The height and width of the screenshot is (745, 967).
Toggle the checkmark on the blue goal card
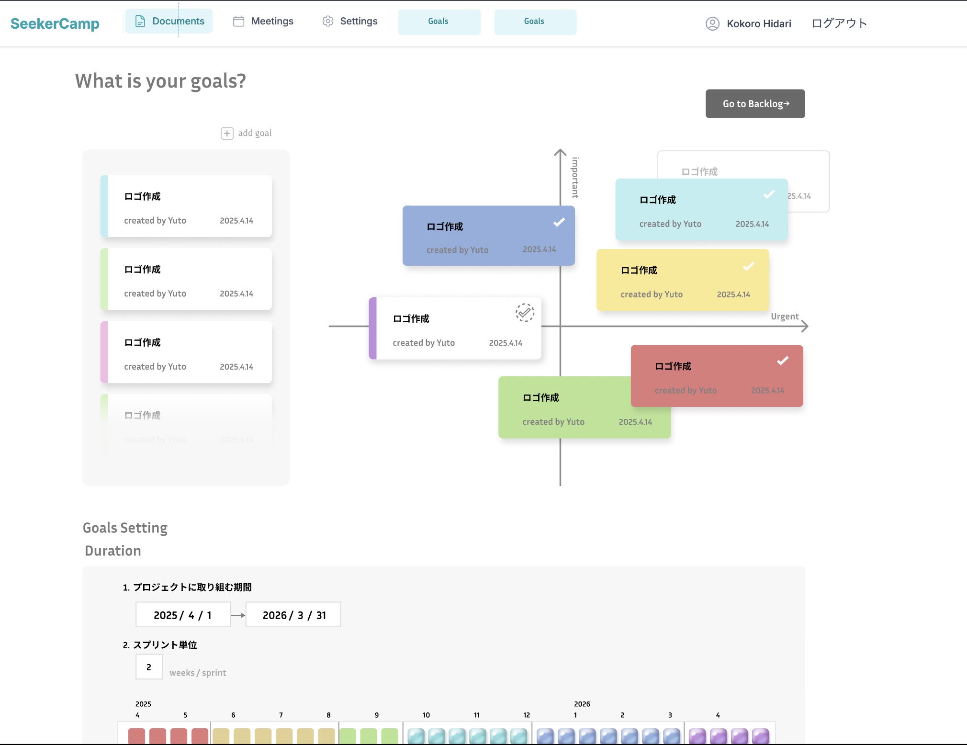(559, 222)
